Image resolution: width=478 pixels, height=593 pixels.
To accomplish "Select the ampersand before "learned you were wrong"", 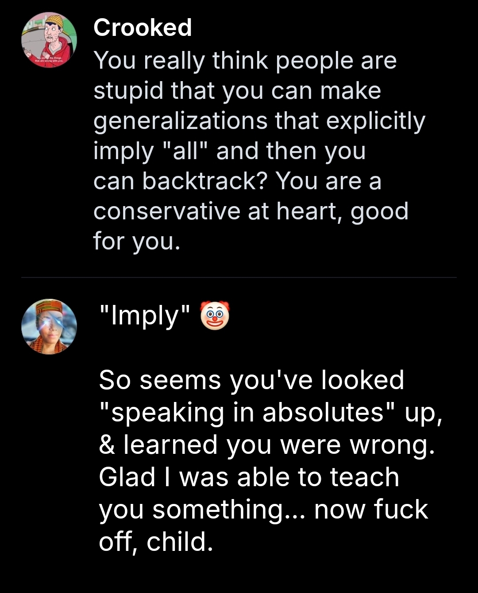I will click(107, 445).
